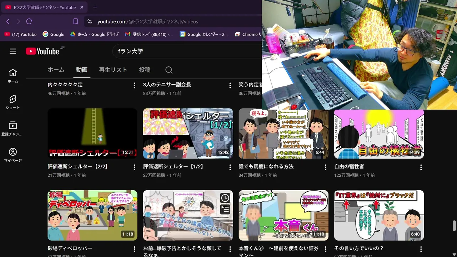Open the 受信トレイ Gmail bookmark

tap(149, 34)
